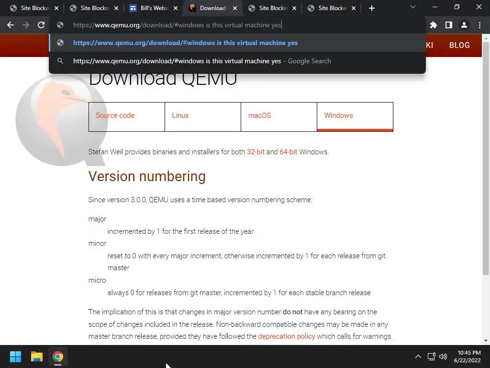
Task: Close the first Site Blocker tab
Action: coord(56,8)
